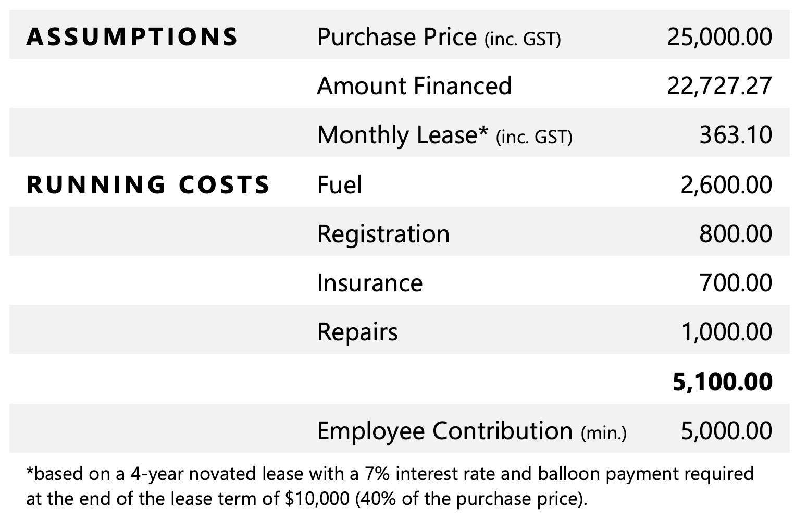Click the 800.00 registration value
This screenshot has width=795, height=519.
coord(735,234)
